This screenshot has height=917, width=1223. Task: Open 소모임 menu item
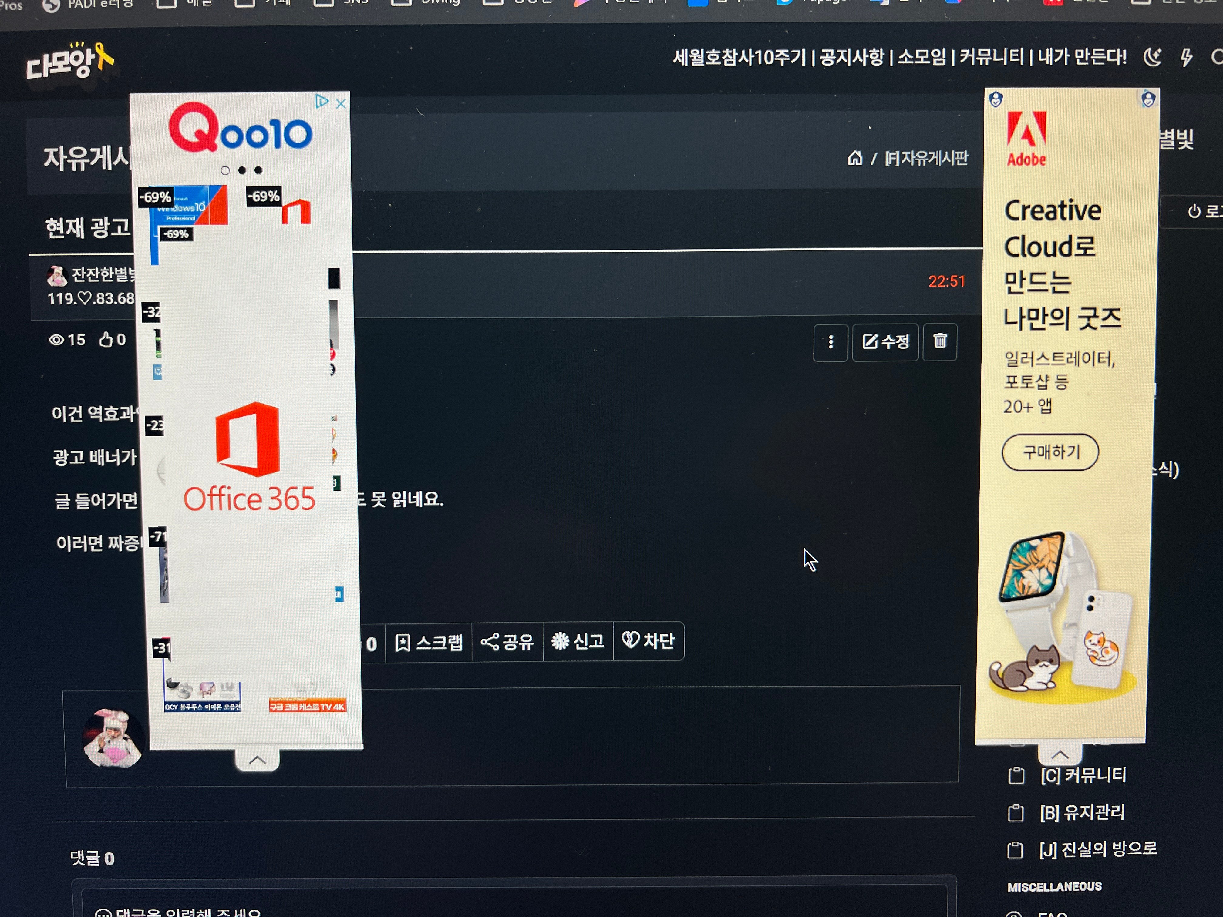pos(922,57)
